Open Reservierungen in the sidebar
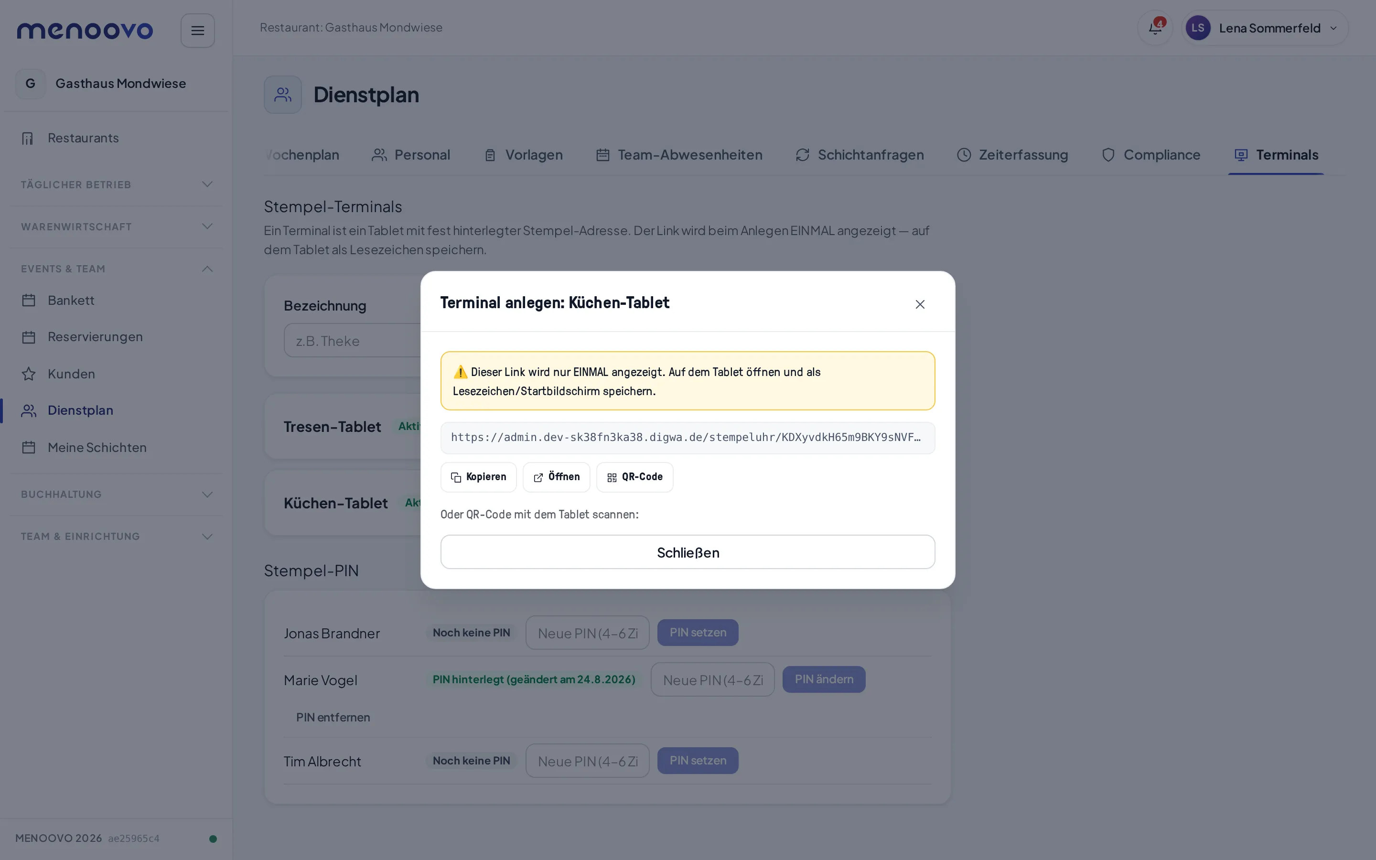 click(116, 337)
